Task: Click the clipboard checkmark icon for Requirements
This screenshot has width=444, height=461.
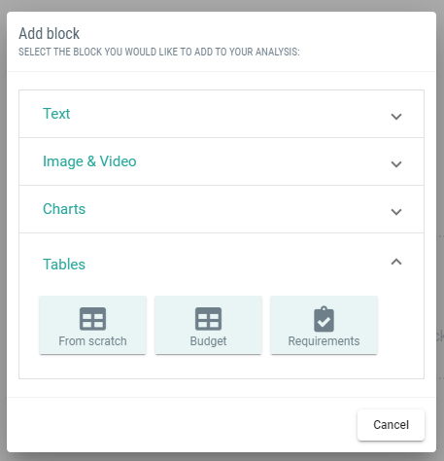Action: (x=324, y=319)
